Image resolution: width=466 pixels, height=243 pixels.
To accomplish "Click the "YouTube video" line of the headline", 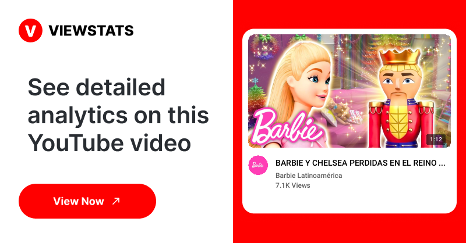I will coord(110,142).
